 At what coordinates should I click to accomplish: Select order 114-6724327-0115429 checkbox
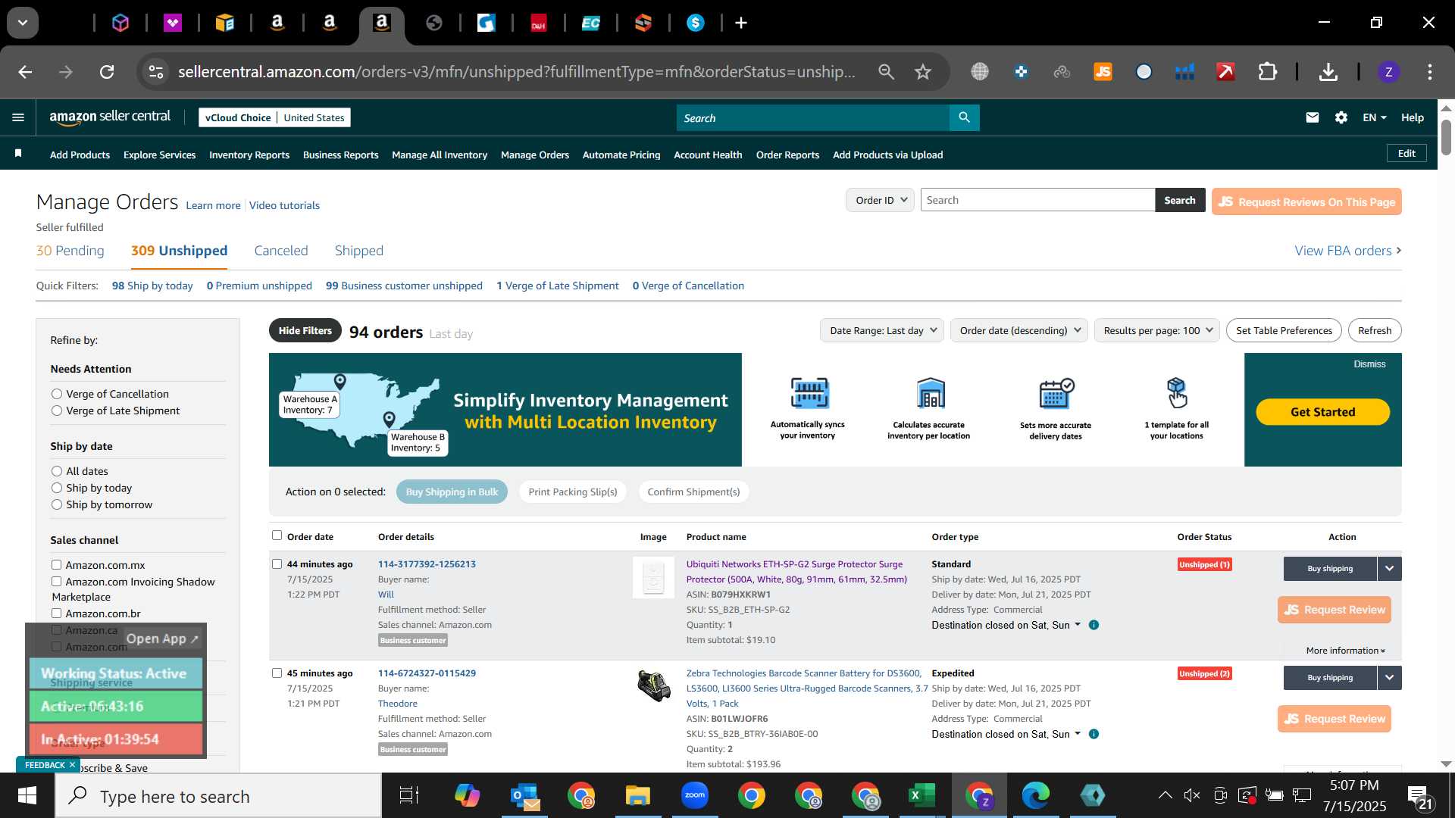coord(277,673)
